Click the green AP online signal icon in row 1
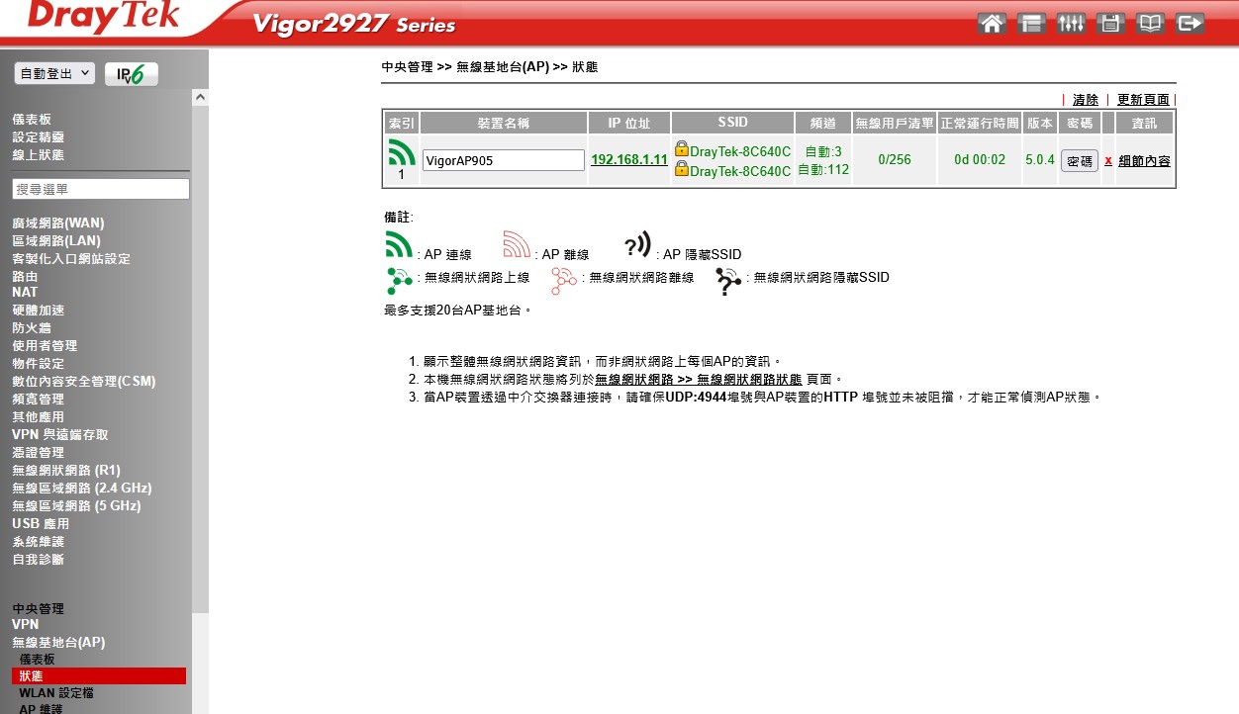The height and width of the screenshot is (714, 1239). (x=402, y=152)
